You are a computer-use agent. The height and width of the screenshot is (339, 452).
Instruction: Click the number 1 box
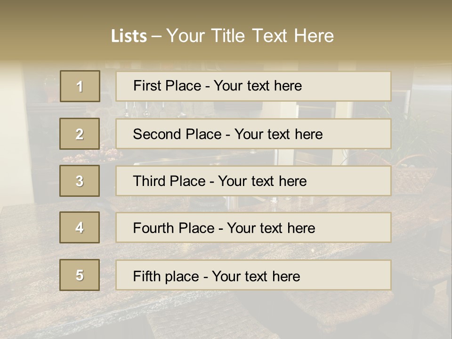(x=80, y=86)
